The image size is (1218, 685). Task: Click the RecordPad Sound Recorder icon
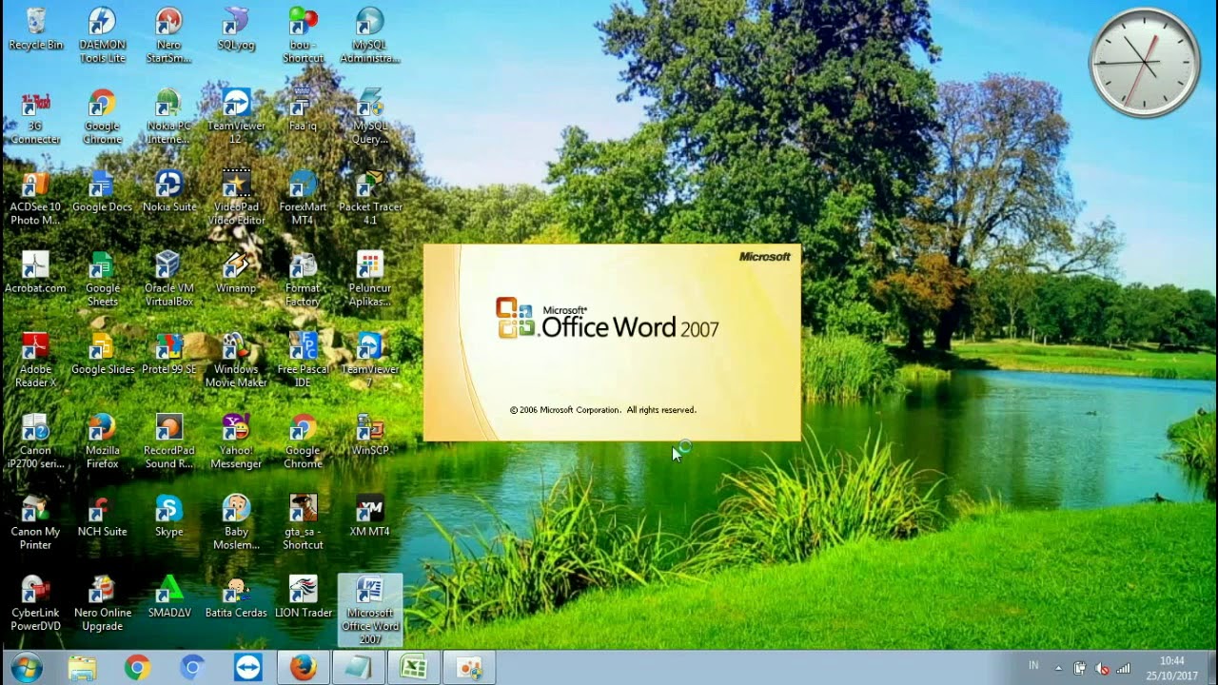coord(168,442)
